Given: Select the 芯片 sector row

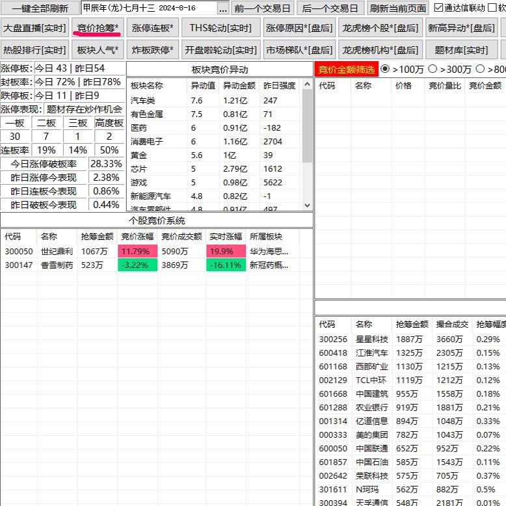Looking at the screenshot, I should pos(215,168).
